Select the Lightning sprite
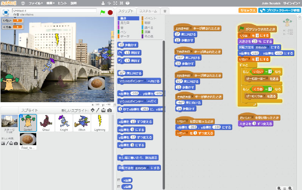This screenshot has height=190, width=302. click(x=100, y=123)
